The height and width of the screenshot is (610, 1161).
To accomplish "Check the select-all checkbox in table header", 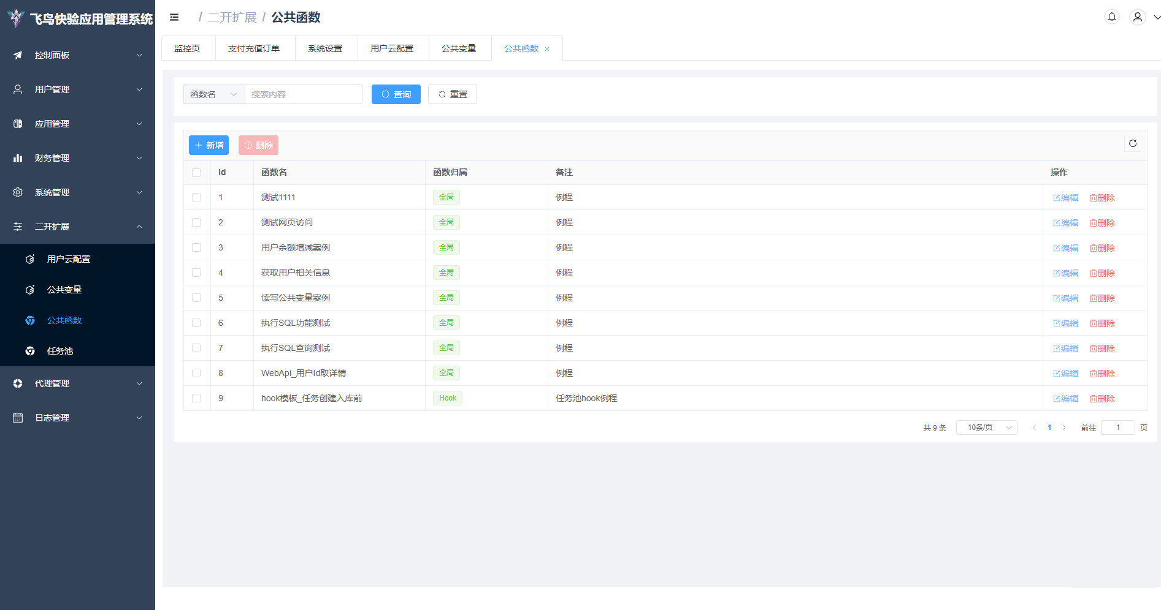I will click(196, 173).
